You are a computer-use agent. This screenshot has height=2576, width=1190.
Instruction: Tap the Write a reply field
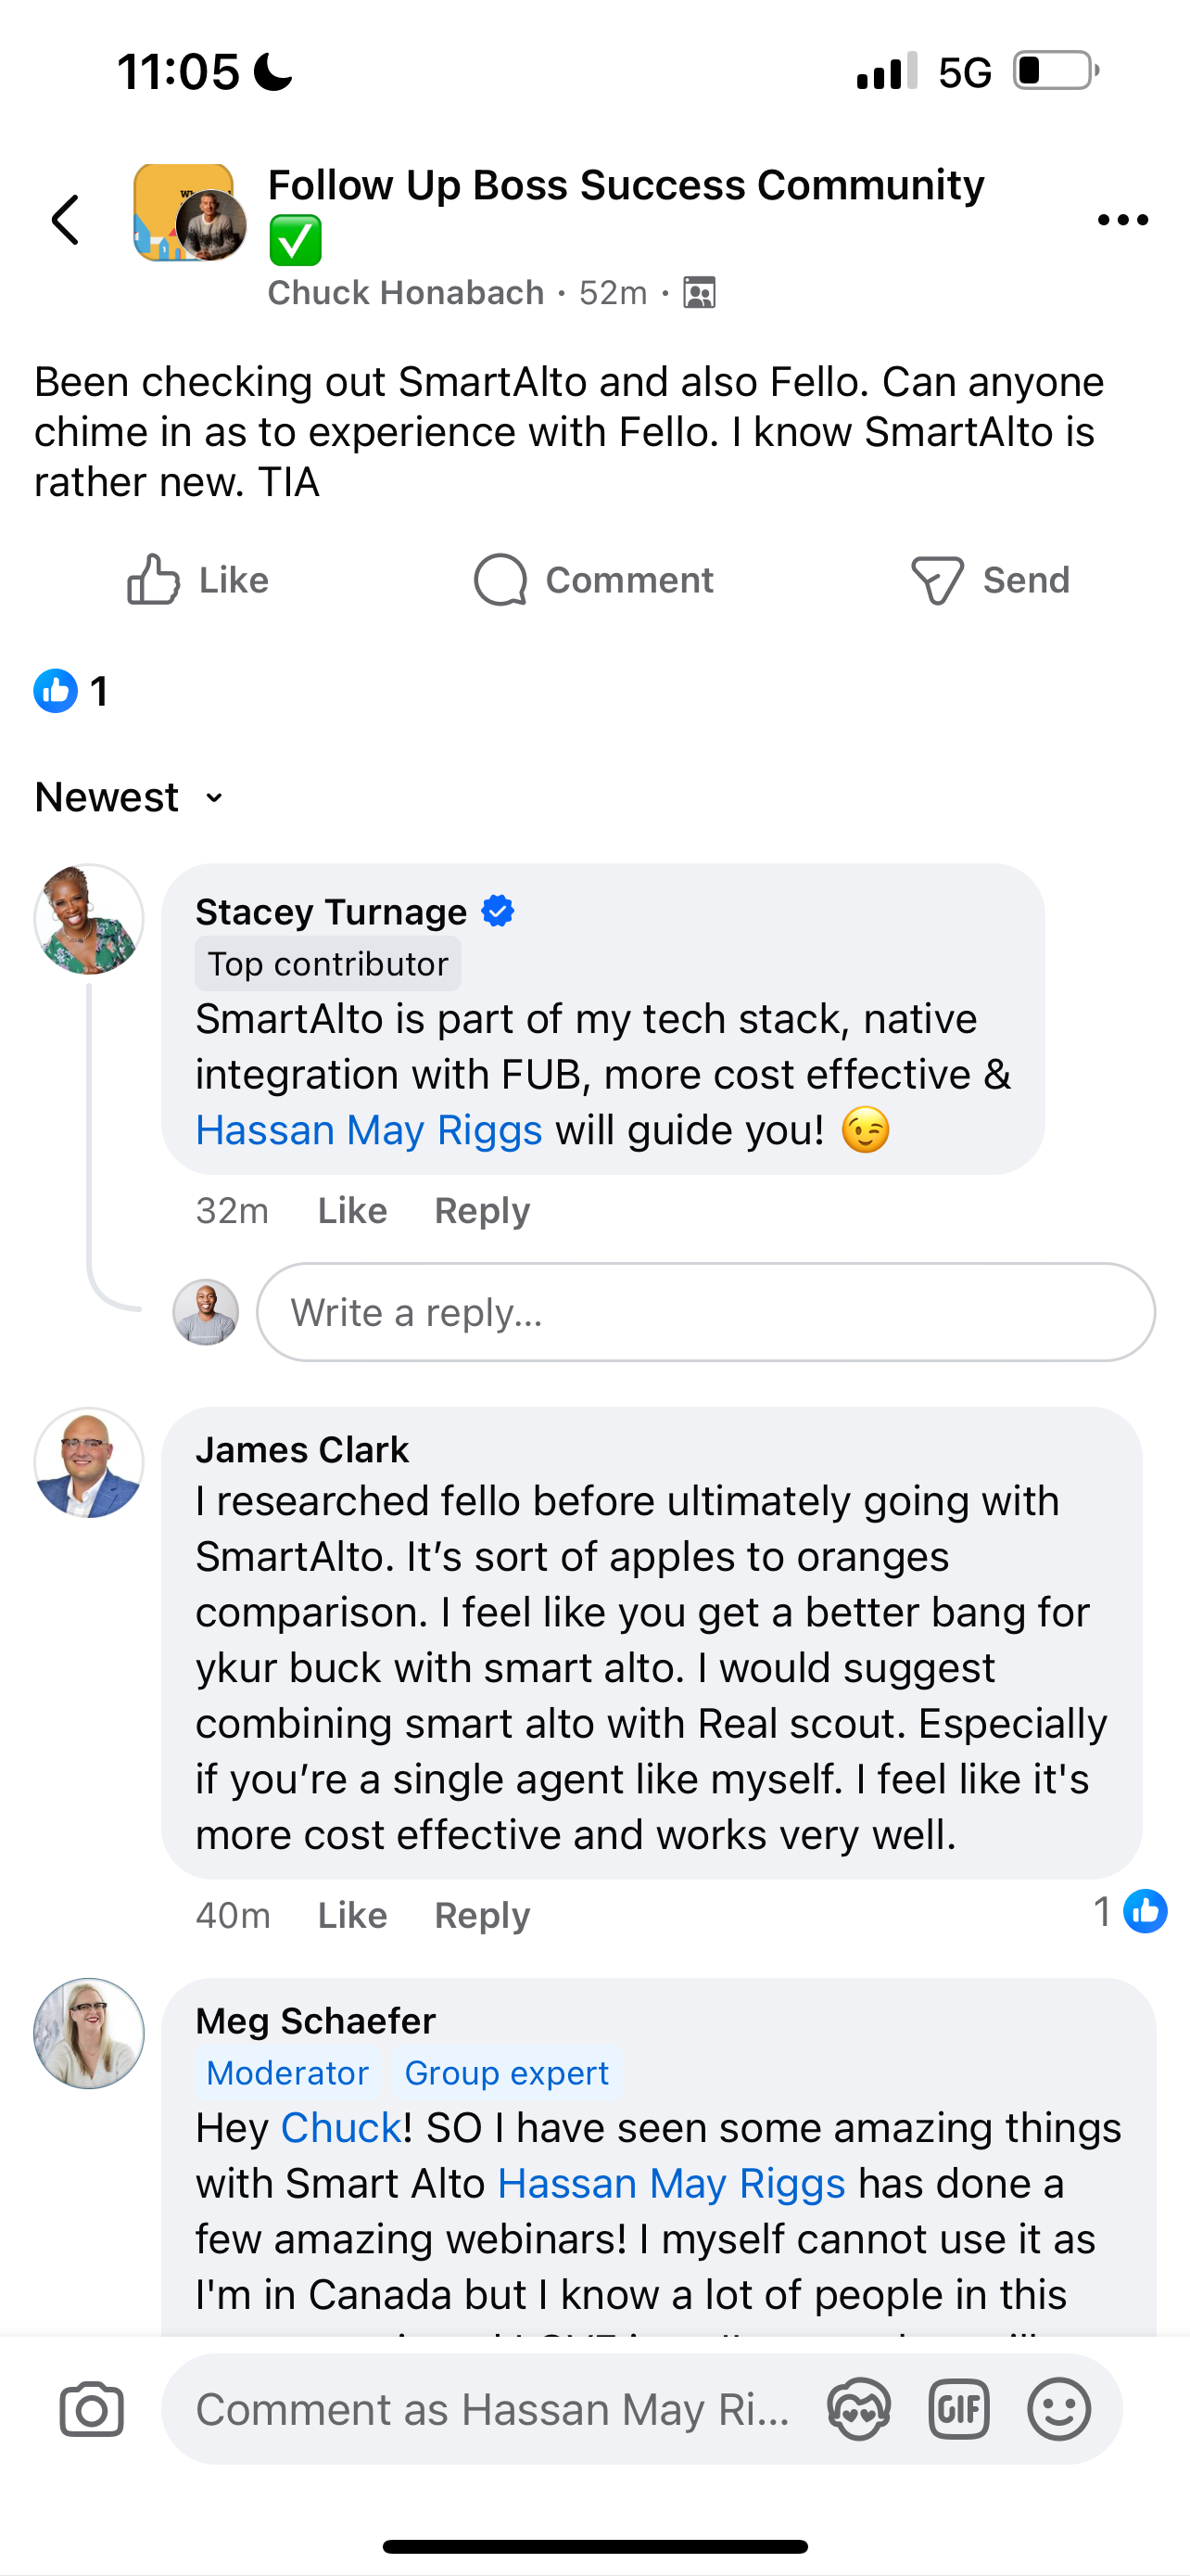[705, 1312]
